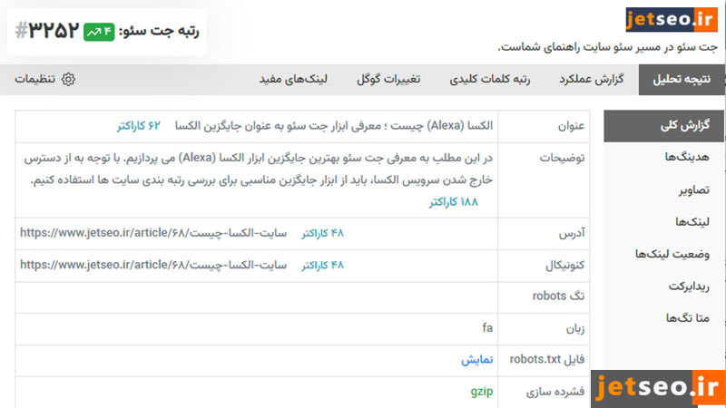Click the fa language value

(x=487, y=328)
